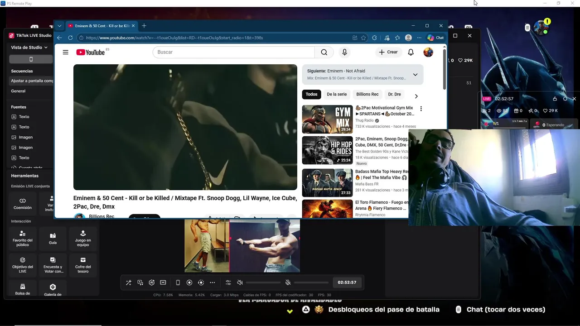Start recording with the record circle icon
Viewport: 580px width, 326px height.
pos(189,283)
